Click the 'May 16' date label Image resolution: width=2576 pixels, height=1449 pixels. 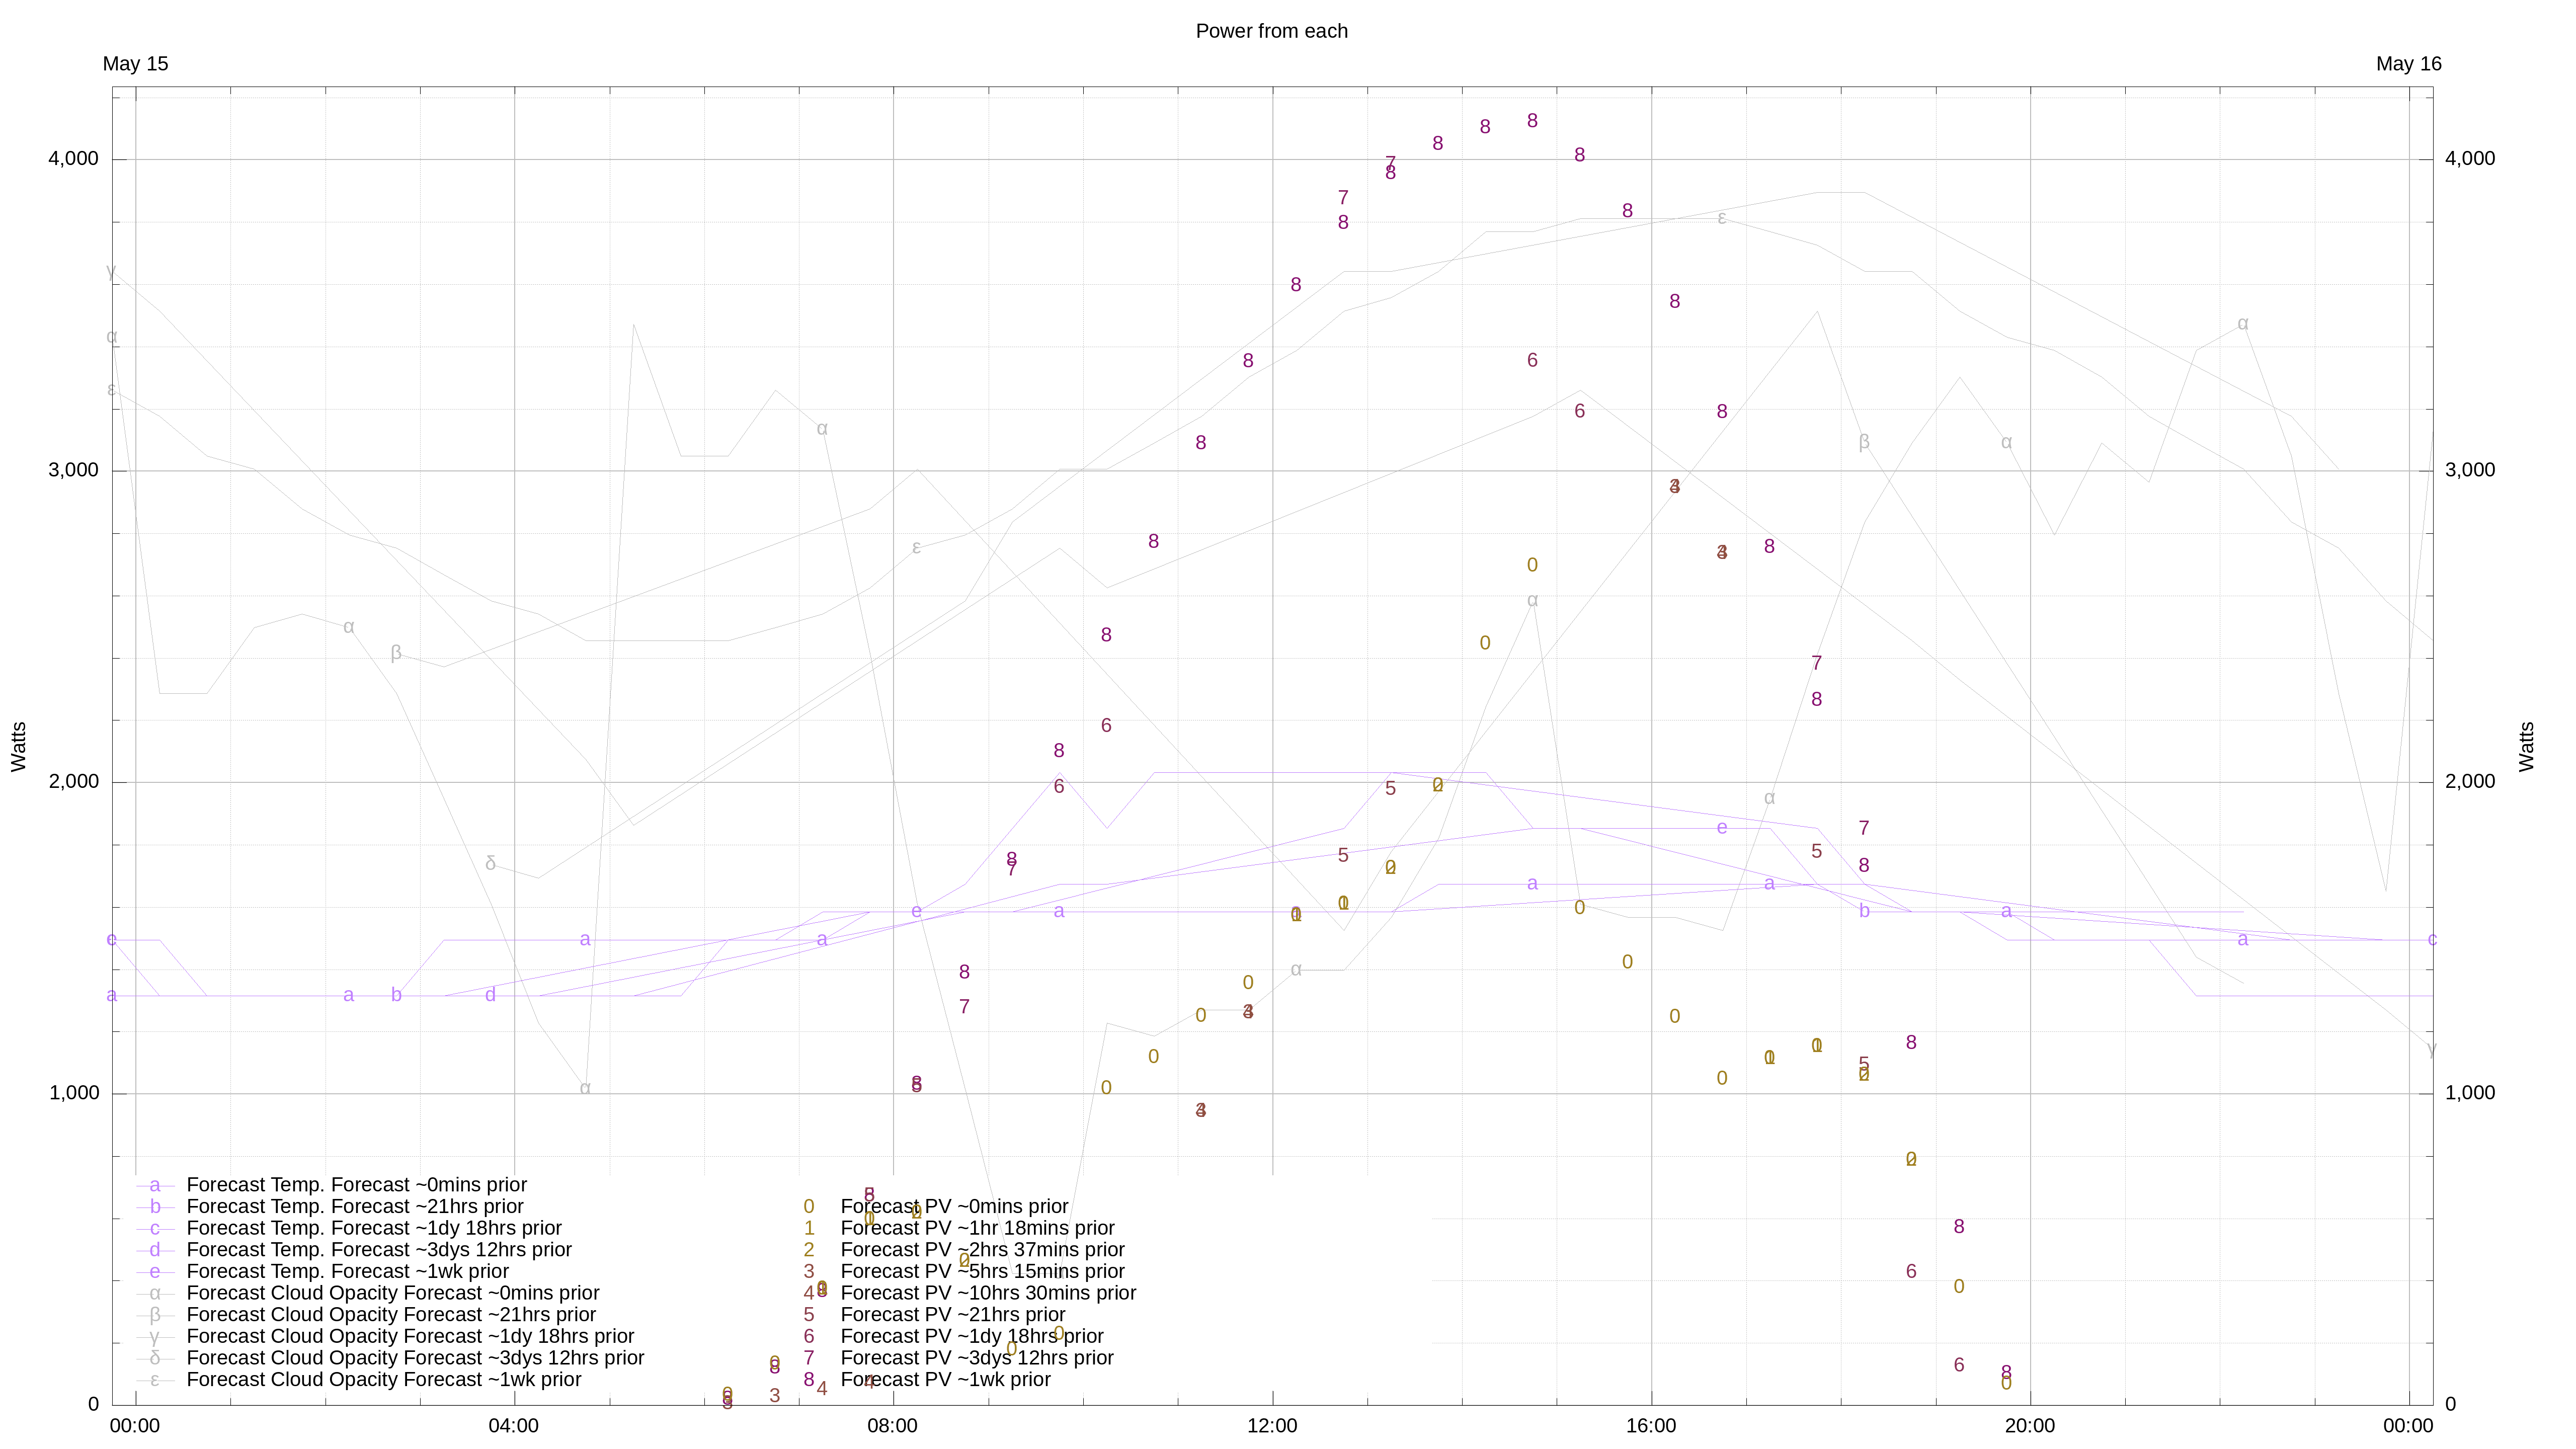pos(2408,64)
